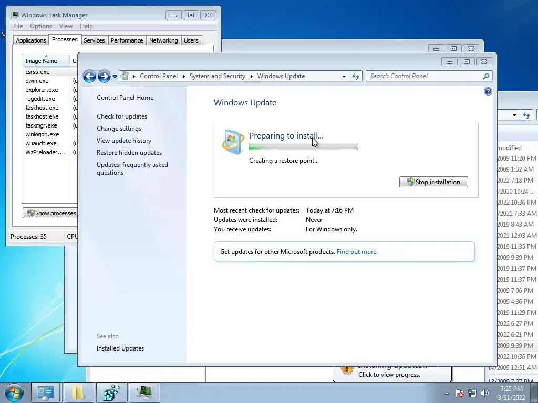538x403 pixels.
Task: Click the Control Panel icon in address bar
Action: 125,76
